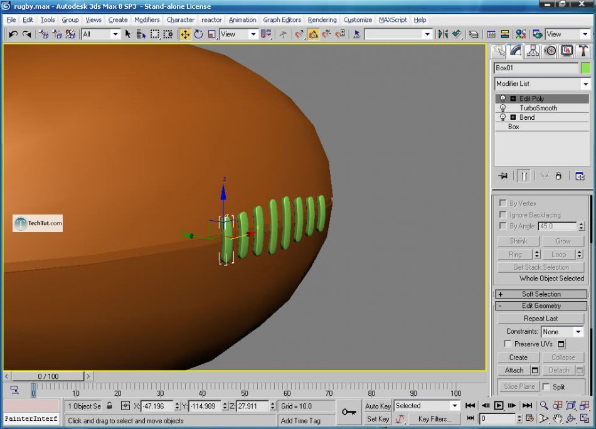This screenshot has width=596, height=429.
Task: Open the Modifiers menu
Action: click(147, 20)
